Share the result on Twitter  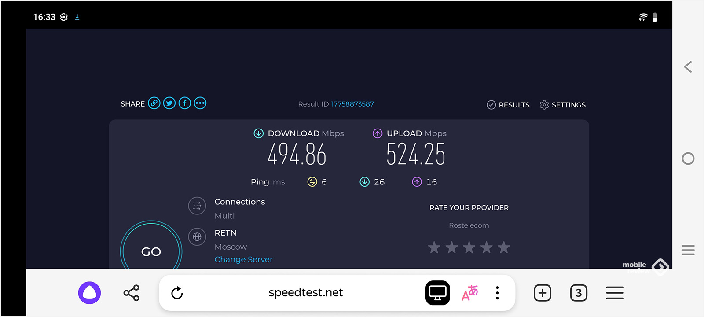[169, 103]
